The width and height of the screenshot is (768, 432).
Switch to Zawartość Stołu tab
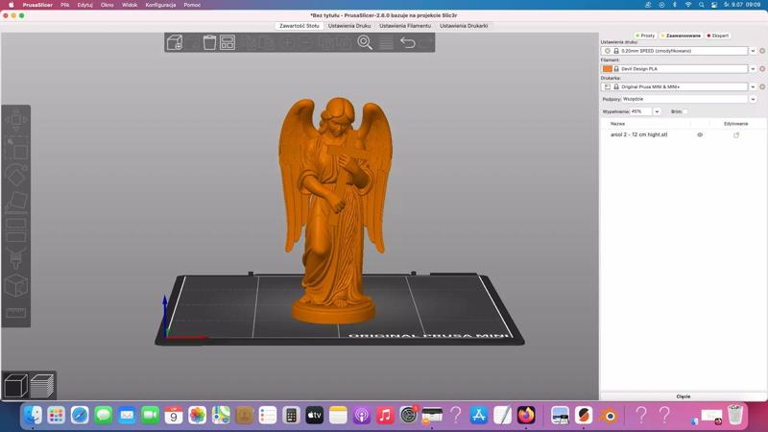coord(299,26)
